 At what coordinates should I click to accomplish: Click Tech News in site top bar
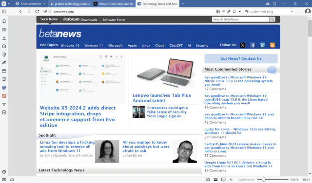coord(49,19)
